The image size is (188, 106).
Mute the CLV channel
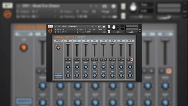point(114,59)
